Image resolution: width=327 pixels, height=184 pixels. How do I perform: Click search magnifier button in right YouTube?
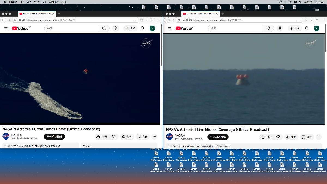tap(268, 28)
